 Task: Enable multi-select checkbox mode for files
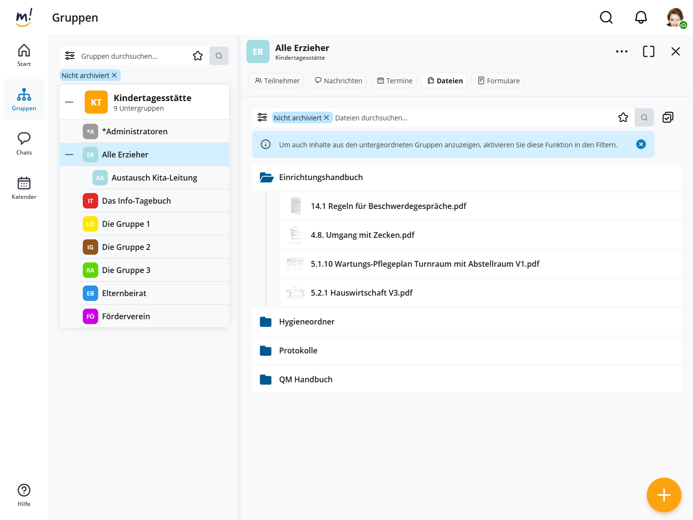[x=667, y=117]
